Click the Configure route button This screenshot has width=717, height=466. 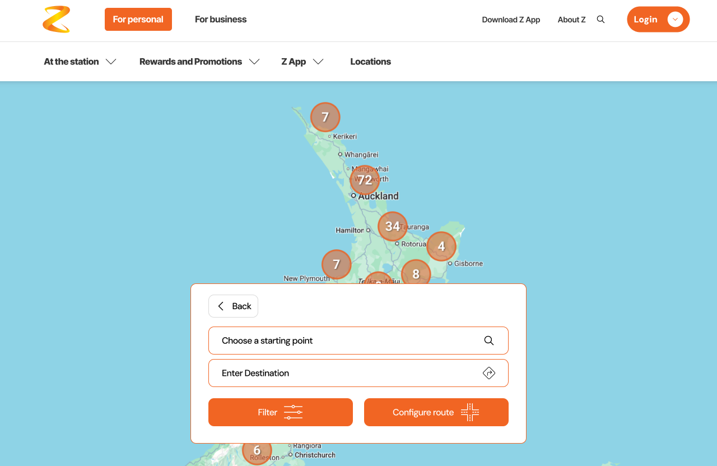436,412
